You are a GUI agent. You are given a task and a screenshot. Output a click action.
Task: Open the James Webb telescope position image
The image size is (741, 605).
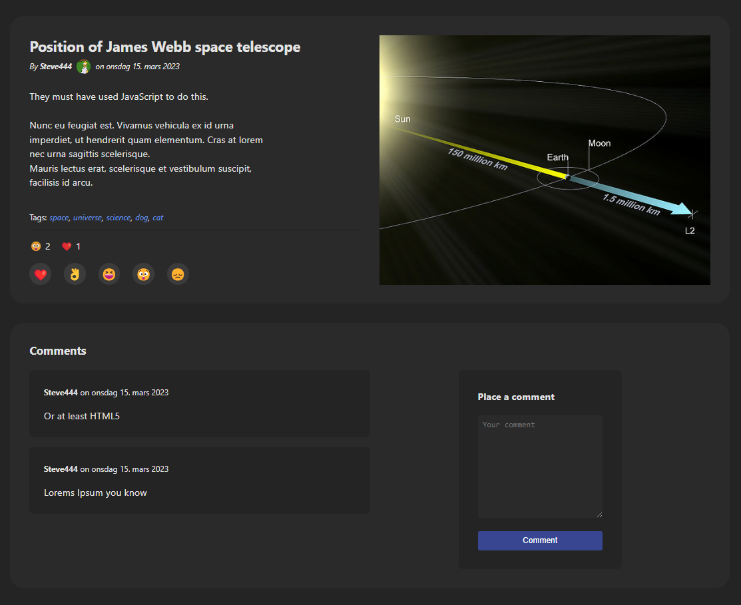click(545, 160)
